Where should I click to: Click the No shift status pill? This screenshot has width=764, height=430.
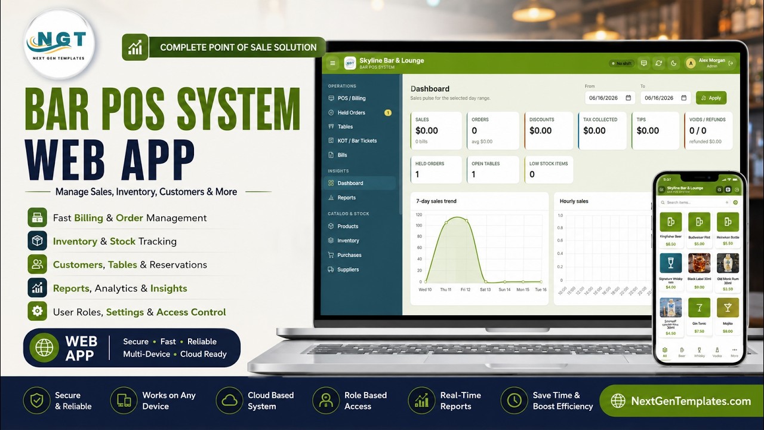click(621, 63)
